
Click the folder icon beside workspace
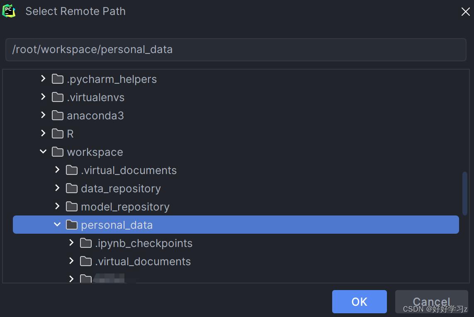57,152
